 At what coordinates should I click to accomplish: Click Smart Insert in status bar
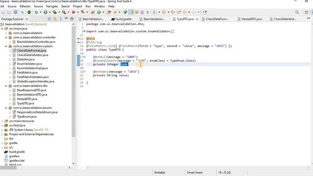point(195,173)
